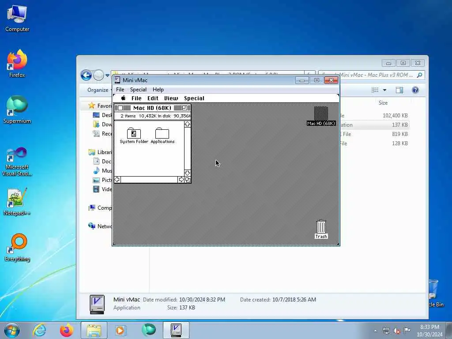This screenshot has width=452, height=339.
Task: Open the Computer desktop icon
Action: (x=17, y=19)
